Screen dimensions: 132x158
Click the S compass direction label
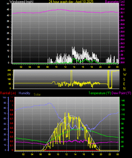pos(124,79)
